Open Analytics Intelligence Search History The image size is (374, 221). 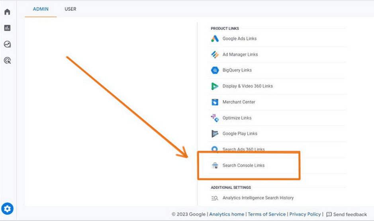click(x=258, y=198)
